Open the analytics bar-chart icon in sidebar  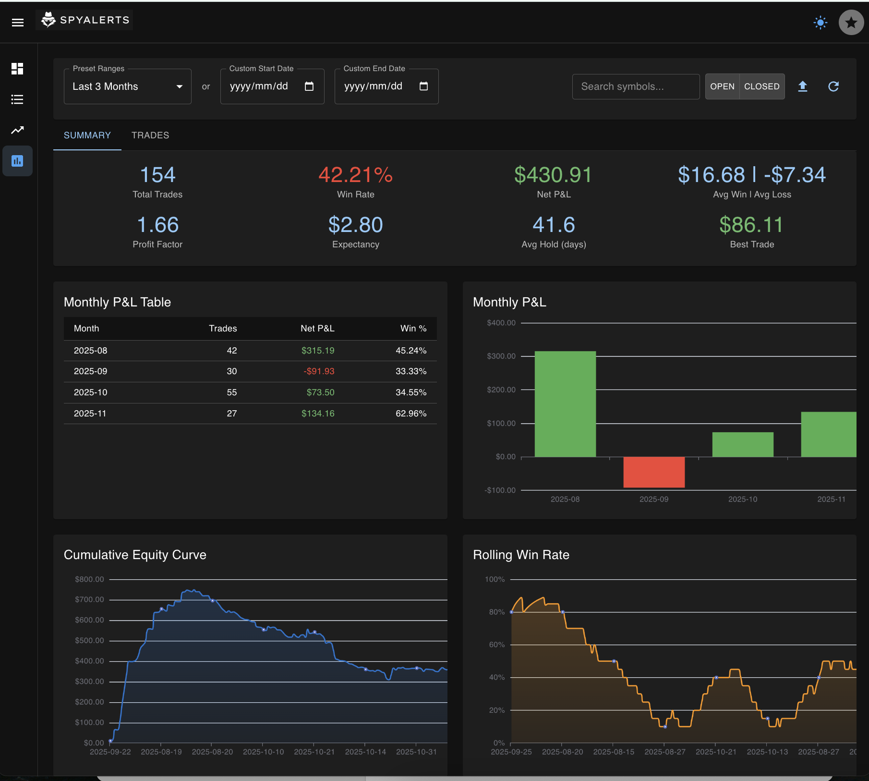(17, 161)
